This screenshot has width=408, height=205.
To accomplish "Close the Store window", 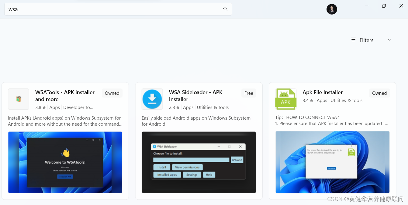I will (401, 6).
